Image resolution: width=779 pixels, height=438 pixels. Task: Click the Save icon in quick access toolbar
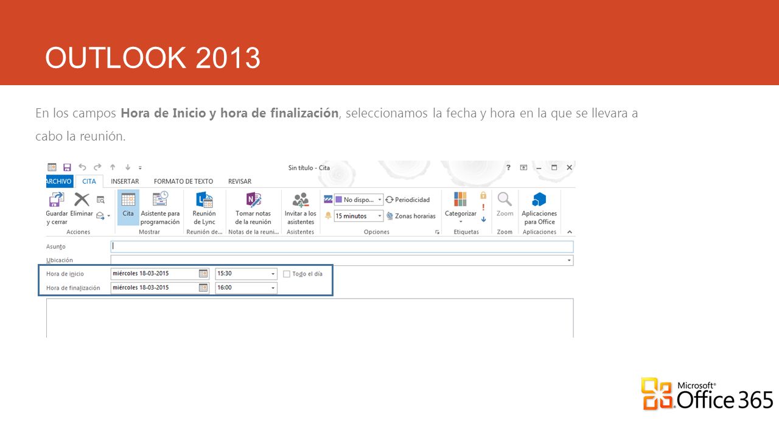coord(67,167)
